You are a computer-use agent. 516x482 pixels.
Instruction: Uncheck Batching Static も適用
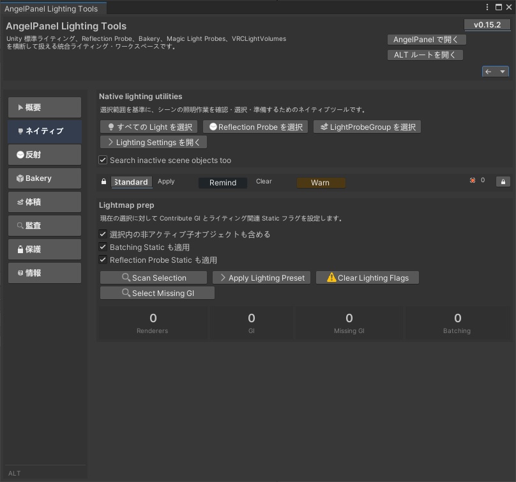point(103,248)
